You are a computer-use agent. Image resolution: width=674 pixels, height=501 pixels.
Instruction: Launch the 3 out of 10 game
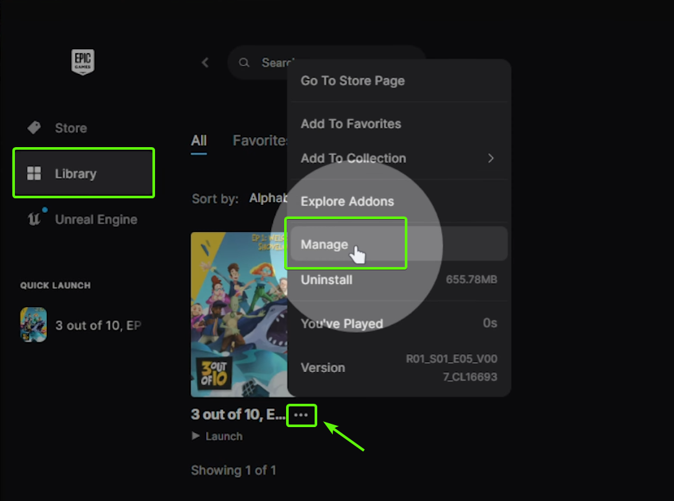pos(217,436)
